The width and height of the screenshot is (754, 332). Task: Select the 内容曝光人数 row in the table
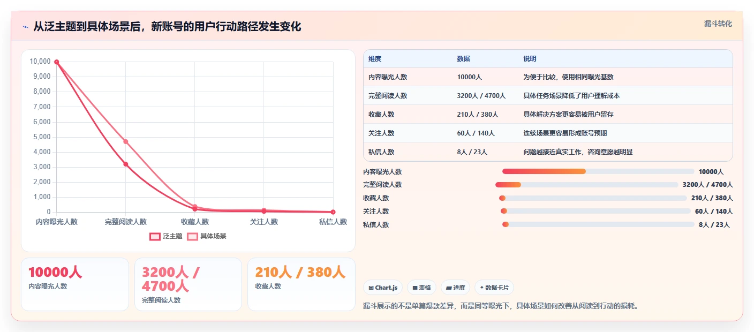[548, 77]
